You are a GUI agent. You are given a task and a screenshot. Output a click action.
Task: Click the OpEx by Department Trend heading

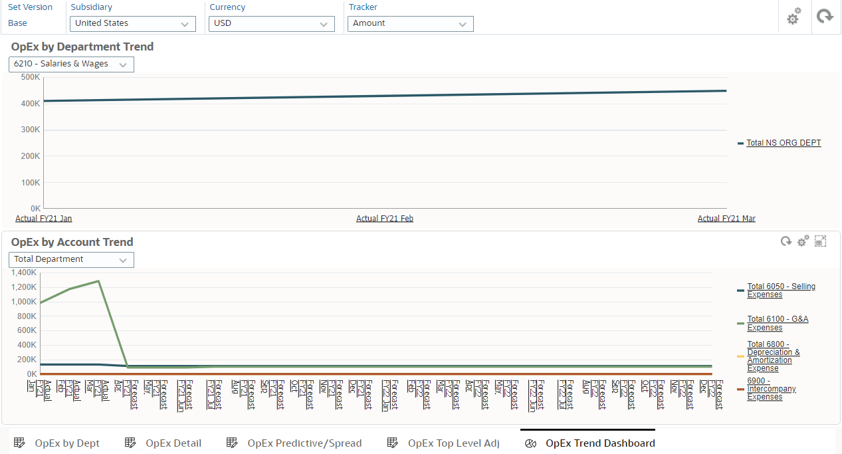82,47
